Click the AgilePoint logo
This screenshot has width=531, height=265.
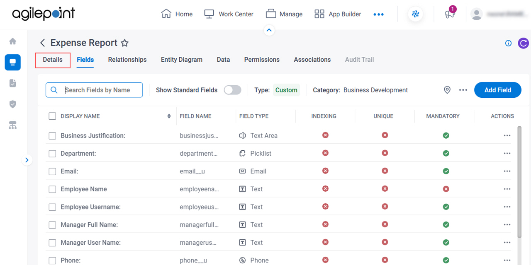(44, 14)
